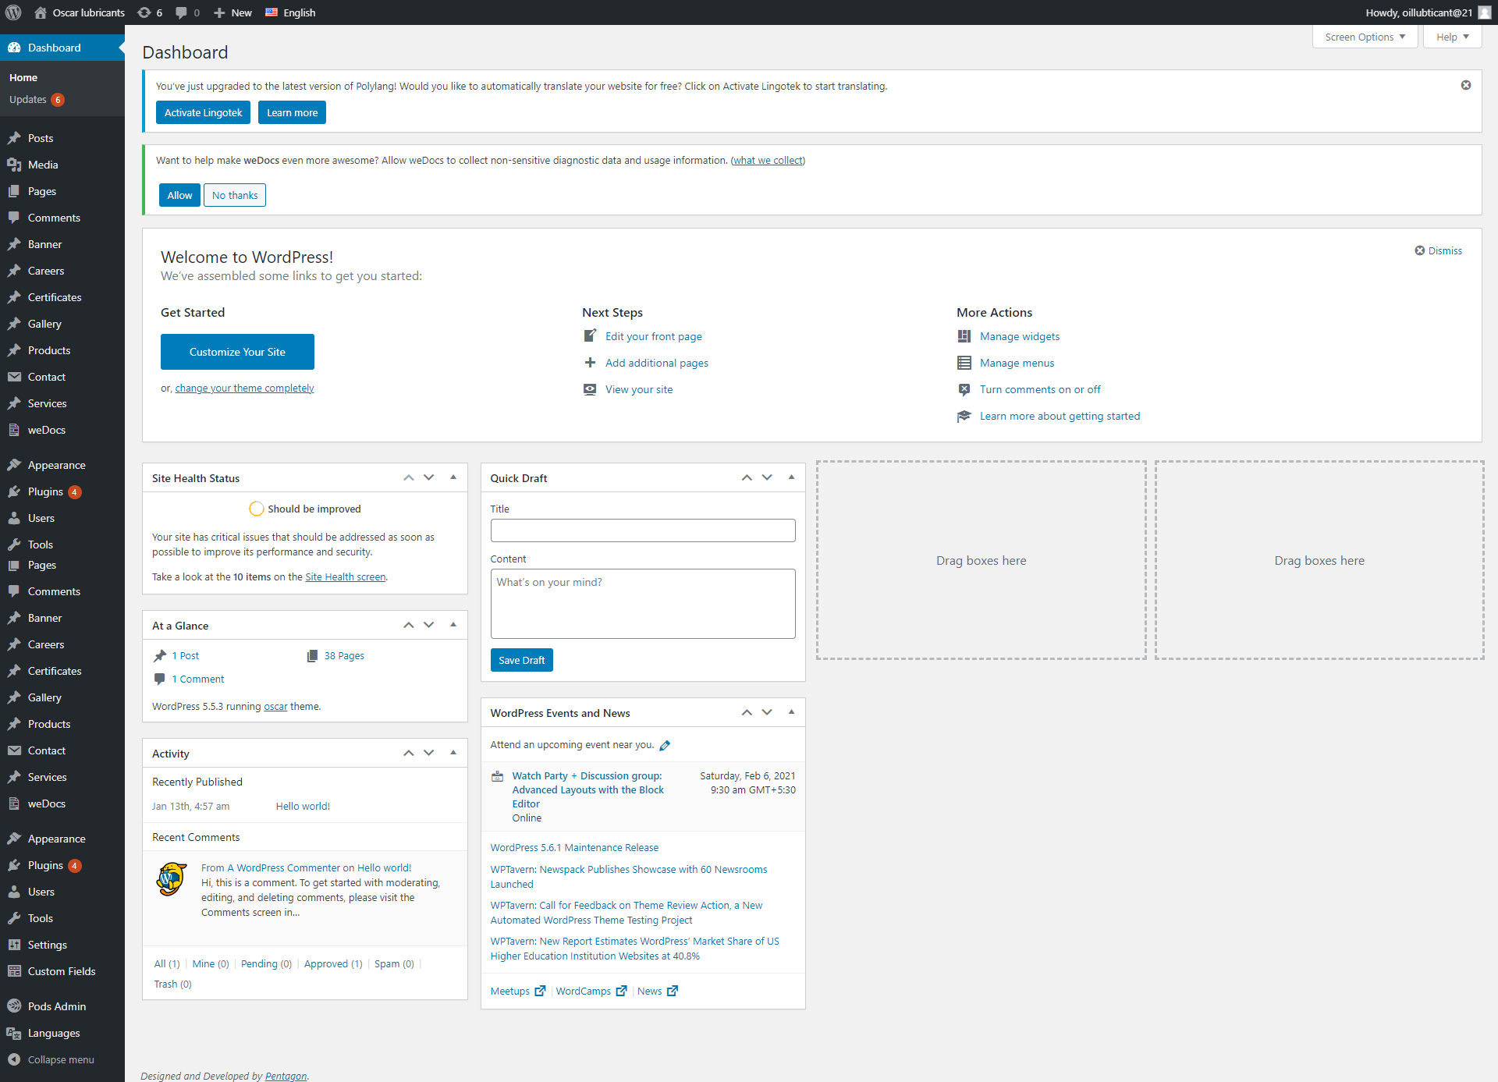Image resolution: width=1498 pixels, height=1082 pixels.
Task: Move the Site Health Status box down
Action: coord(428,477)
